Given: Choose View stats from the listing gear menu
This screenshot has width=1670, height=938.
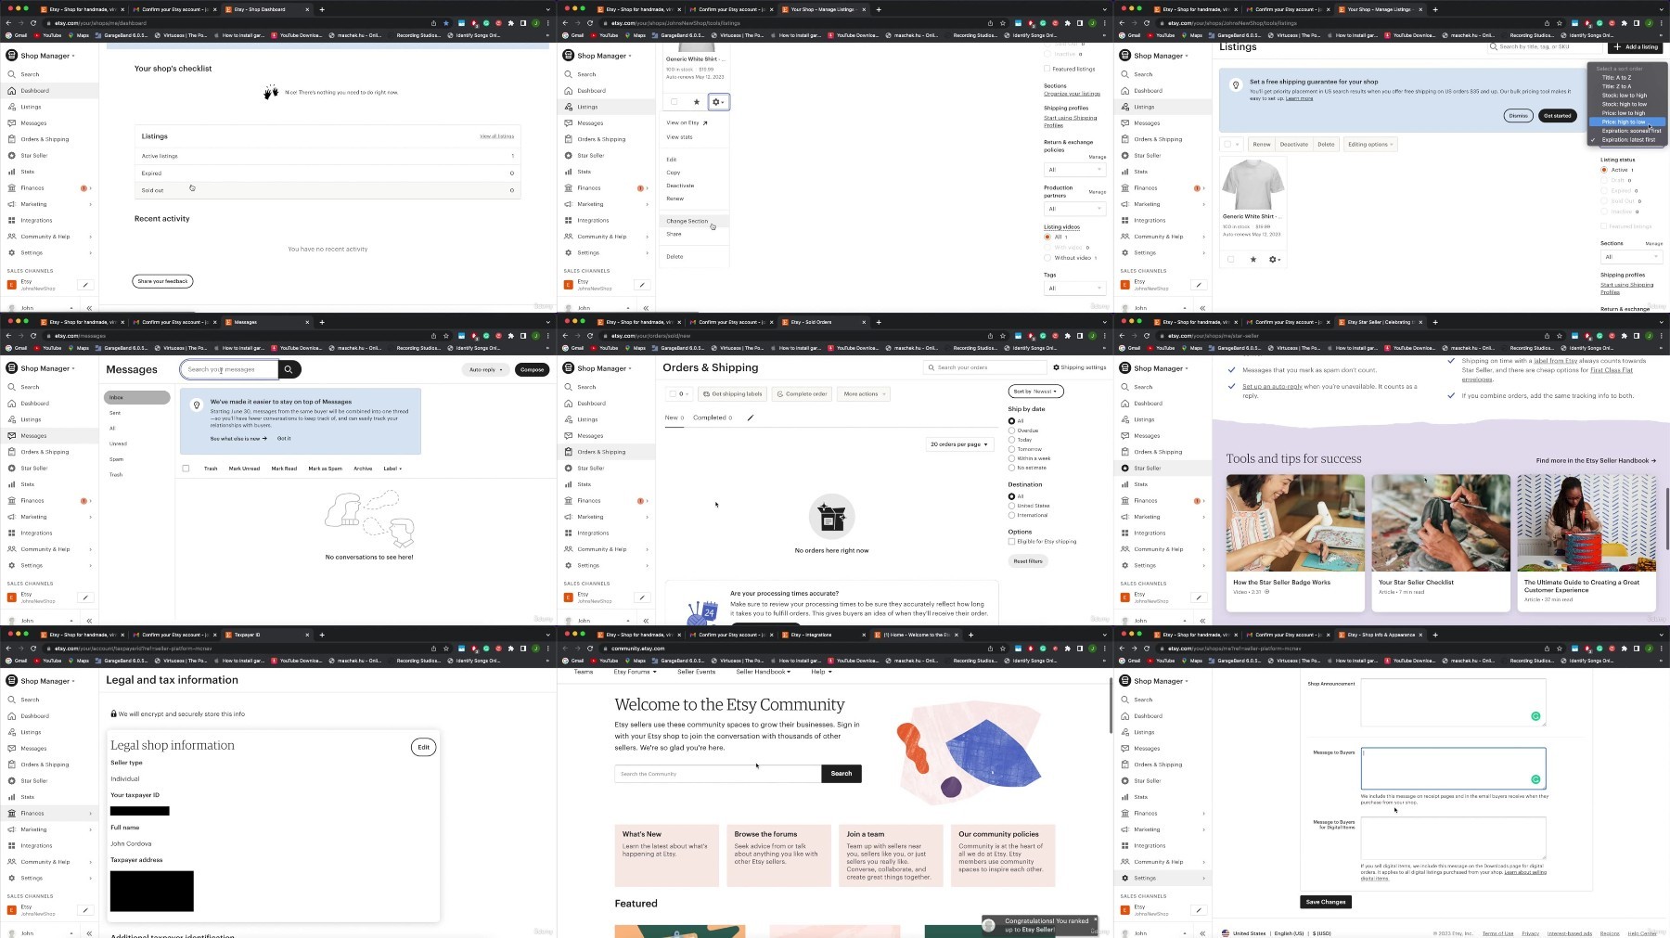Looking at the screenshot, I should tap(679, 137).
